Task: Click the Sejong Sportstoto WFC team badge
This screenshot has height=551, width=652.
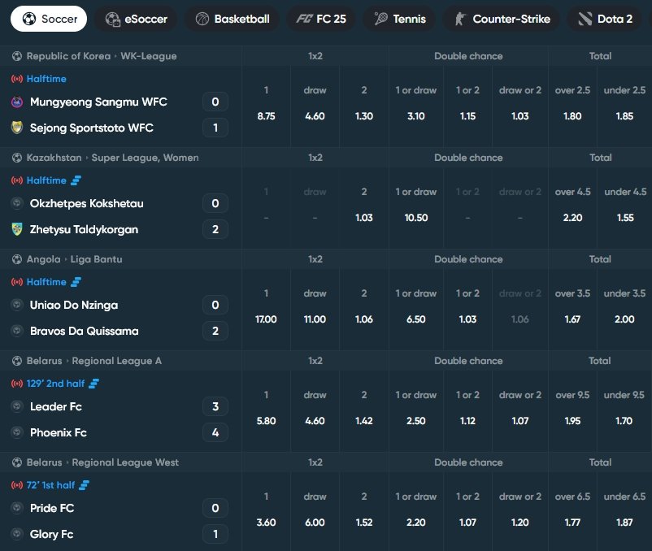Action: [x=16, y=128]
